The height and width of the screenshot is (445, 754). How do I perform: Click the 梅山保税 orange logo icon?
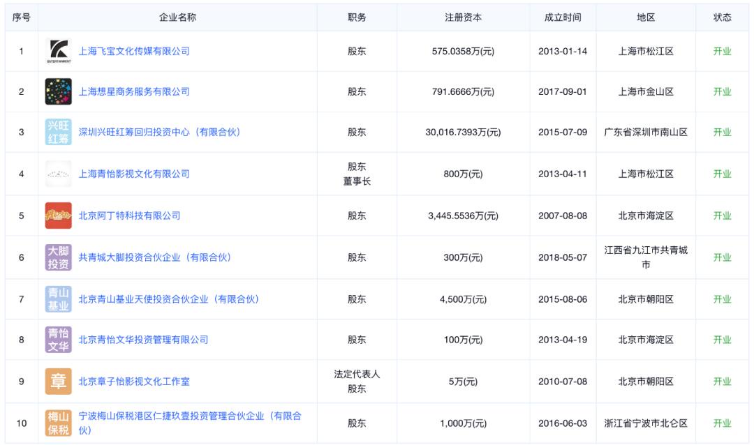click(58, 423)
